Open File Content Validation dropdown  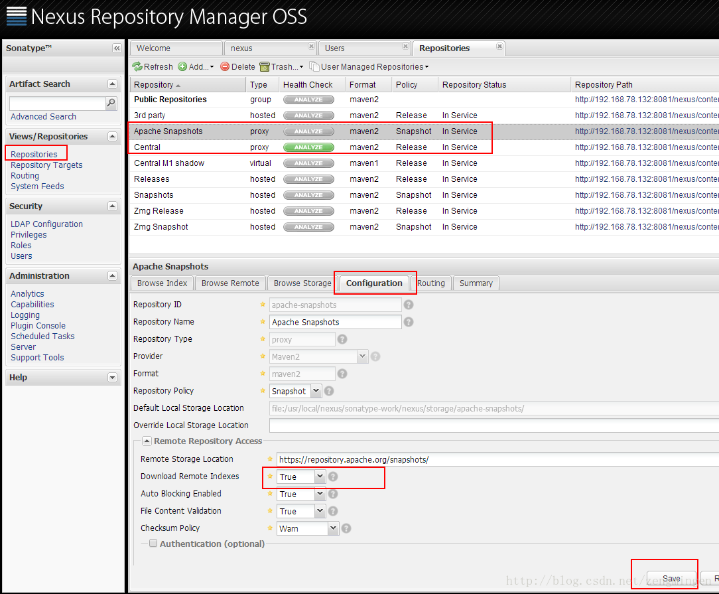click(x=320, y=511)
